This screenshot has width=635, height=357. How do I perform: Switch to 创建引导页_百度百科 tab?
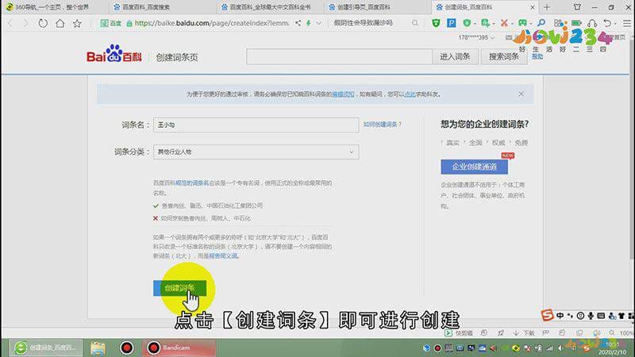(x=378, y=7)
